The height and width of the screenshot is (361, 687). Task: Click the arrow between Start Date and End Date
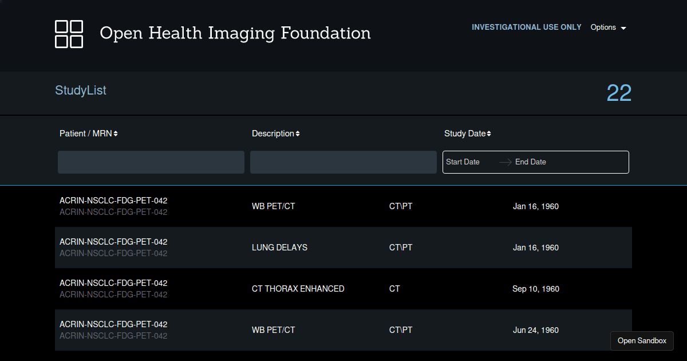coord(505,162)
